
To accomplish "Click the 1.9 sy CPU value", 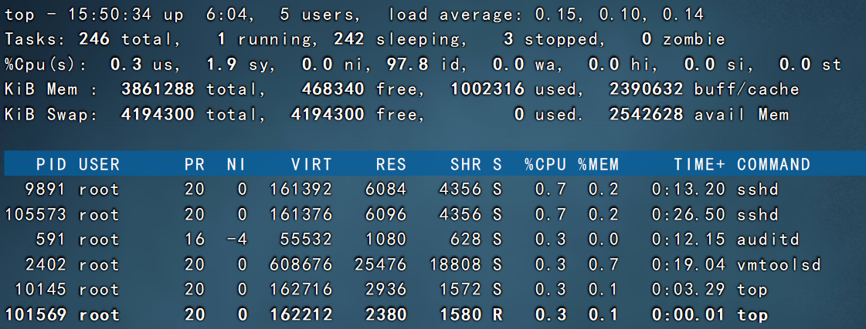I will point(222,65).
